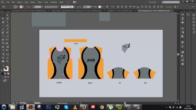
Task: Click the vertical scrollbar thumb
Action: pos(178,54)
